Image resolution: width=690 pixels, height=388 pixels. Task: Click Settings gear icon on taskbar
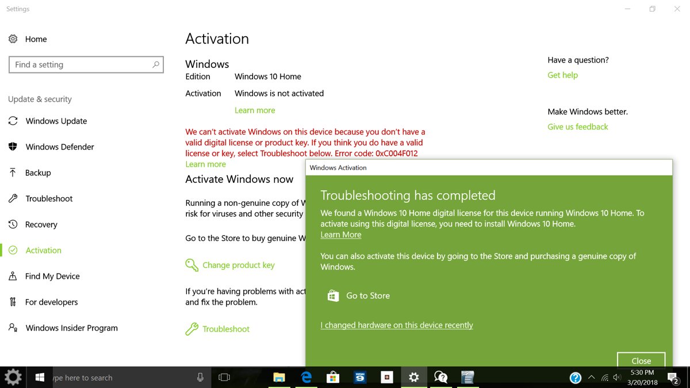point(414,378)
